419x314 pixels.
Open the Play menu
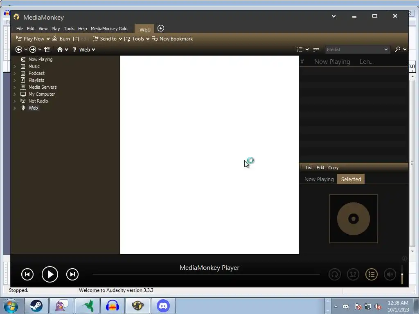coord(56,29)
